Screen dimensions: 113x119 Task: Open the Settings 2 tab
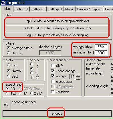click(38, 9)
